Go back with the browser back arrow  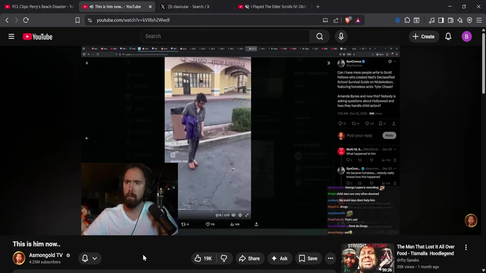[7, 20]
